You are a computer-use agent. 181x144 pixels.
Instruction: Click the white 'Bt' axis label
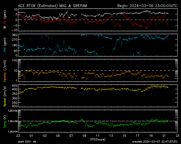(x=5, y=27)
